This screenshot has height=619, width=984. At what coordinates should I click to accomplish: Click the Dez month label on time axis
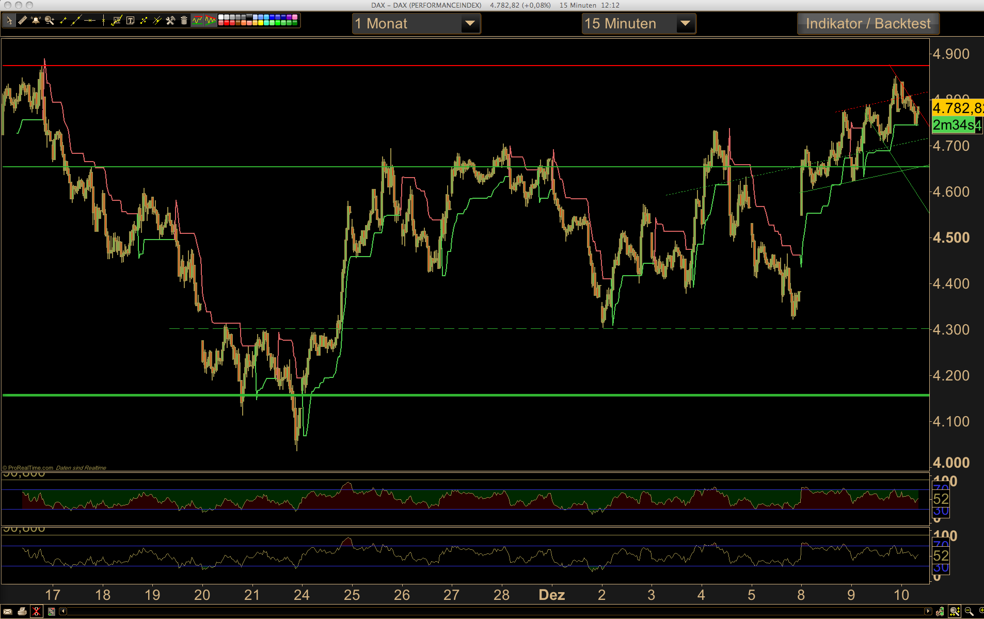(551, 595)
